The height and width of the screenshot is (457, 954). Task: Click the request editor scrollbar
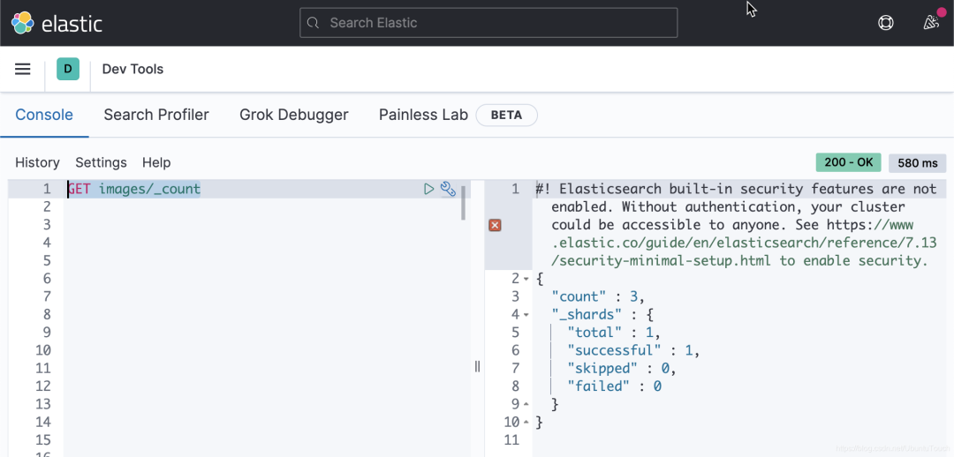pos(464,202)
